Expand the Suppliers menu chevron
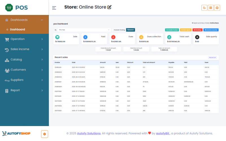Image resolution: width=226 pixels, height=141 pixels. [42, 80]
